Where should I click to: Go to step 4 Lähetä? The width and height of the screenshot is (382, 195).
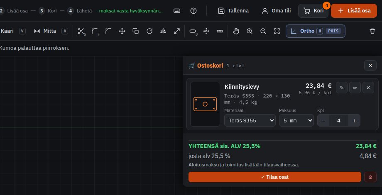(x=80, y=11)
